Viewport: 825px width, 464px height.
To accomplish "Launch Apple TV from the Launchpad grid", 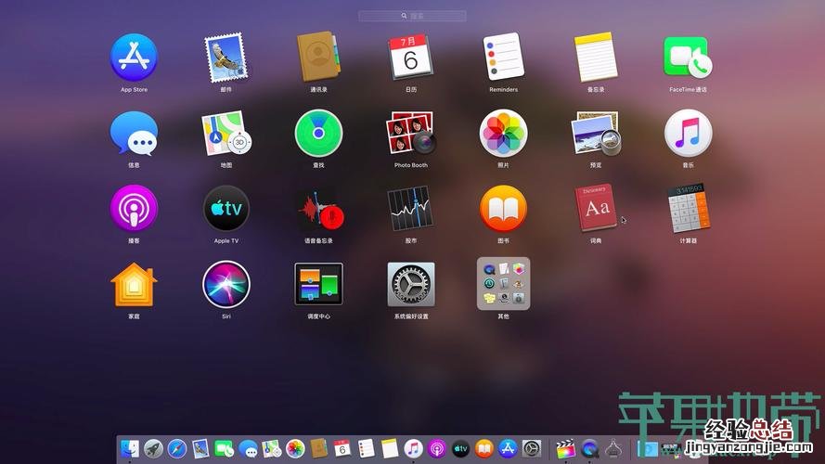I will 226,209.
